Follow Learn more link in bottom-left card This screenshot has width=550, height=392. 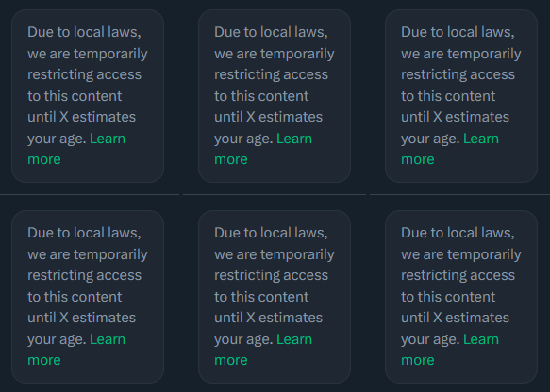click(108, 339)
